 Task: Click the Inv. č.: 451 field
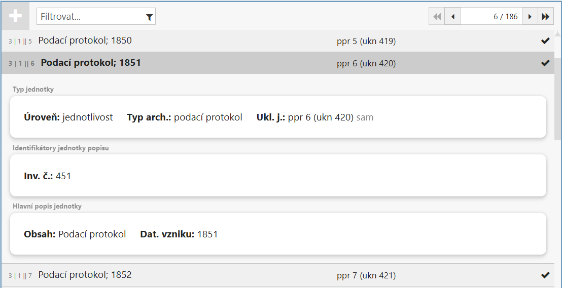coord(47,176)
